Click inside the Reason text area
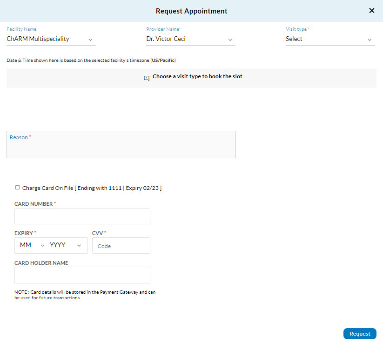 coord(121,147)
